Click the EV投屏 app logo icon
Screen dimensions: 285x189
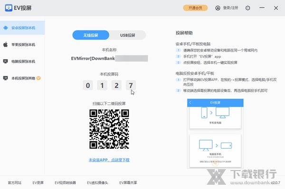(x=9, y=8)
